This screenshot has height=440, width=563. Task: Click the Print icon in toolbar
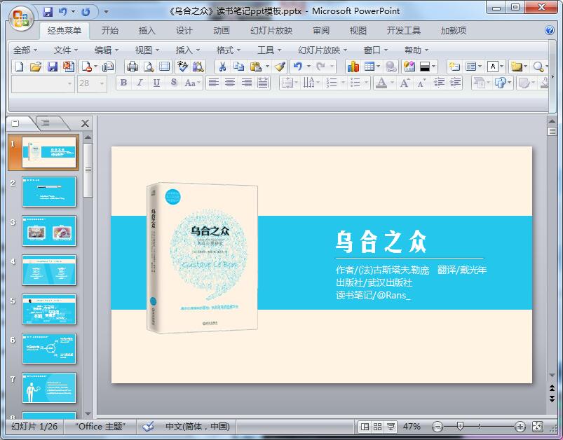132,67
